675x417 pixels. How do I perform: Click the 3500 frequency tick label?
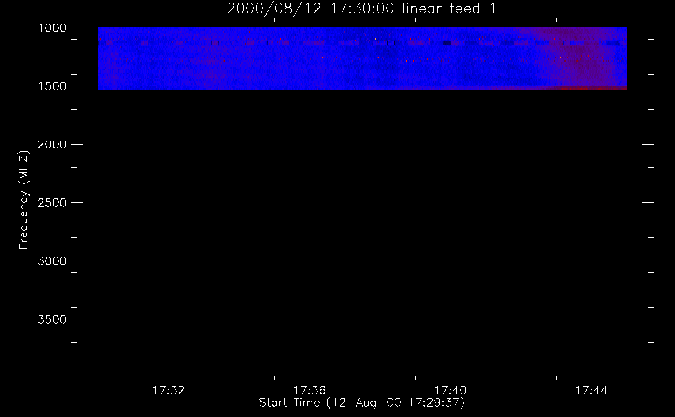click(x=52, y=319)
